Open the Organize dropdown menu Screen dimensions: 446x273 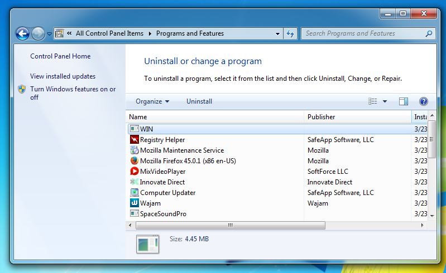point(152,101)
